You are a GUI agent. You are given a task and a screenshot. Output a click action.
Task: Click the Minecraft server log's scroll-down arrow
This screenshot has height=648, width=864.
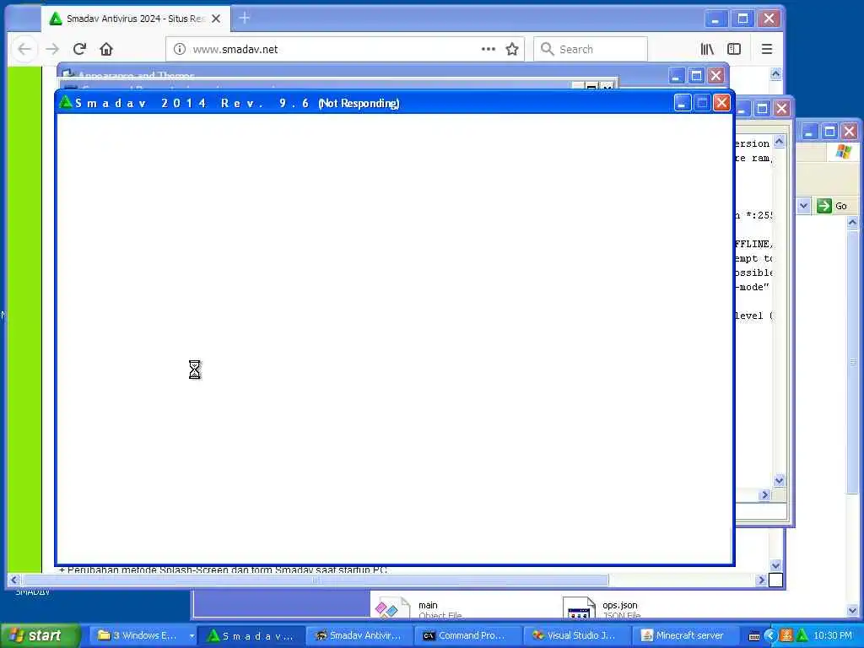pyautogui.click(x=779, y=480)
